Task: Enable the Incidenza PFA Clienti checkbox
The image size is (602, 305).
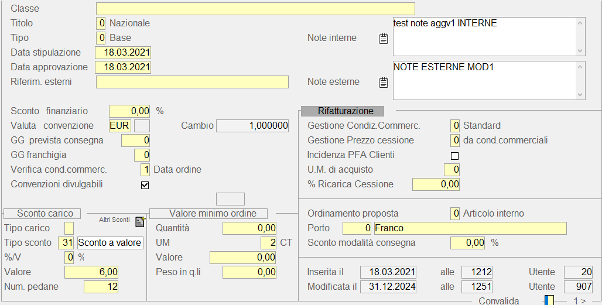Action: click(x=454, y=156)
